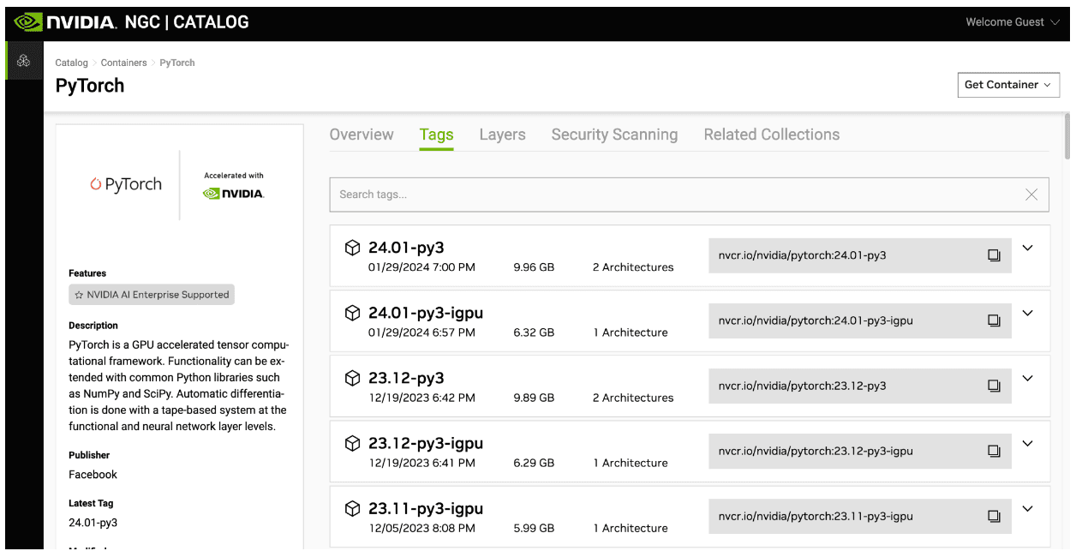Click the 24.01-py3 tag title

tap(406, 248)
